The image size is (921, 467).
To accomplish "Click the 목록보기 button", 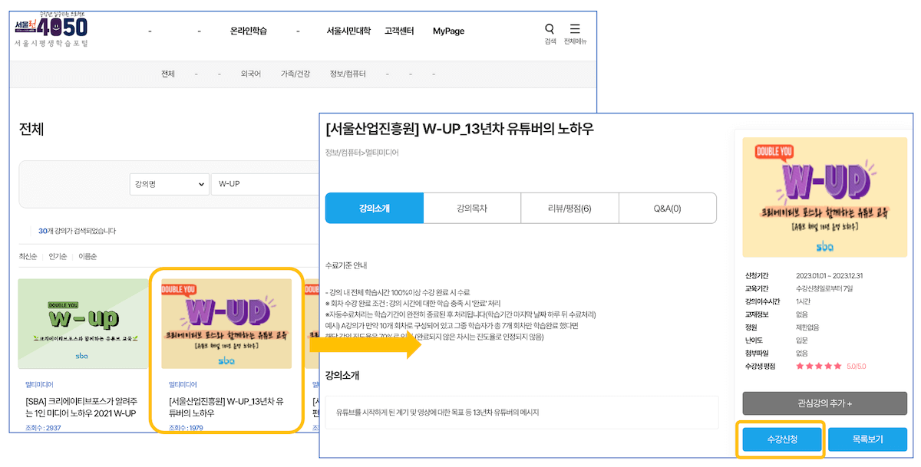I will [x=867, y=440].
